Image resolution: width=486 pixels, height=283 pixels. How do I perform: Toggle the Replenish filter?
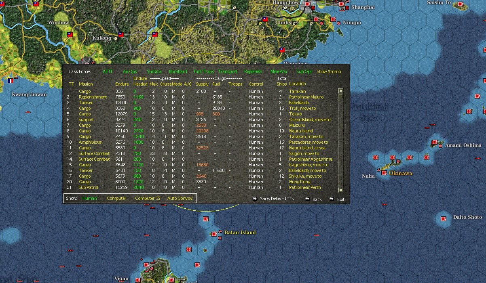click(253, 71)
